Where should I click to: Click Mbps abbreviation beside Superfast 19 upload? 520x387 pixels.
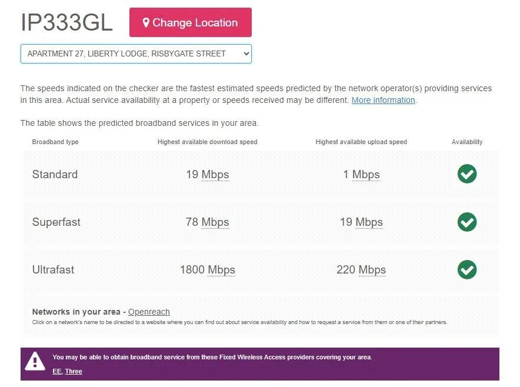pyautogui.click(x=369, y=222)
